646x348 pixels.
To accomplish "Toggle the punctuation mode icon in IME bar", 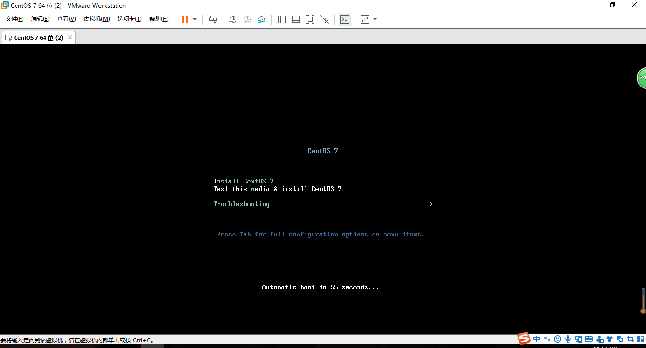I will [x=547, y=339].
